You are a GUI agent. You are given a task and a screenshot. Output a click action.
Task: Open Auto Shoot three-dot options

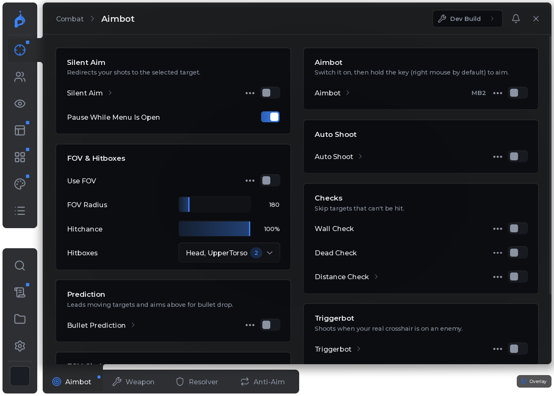pos(498,157)
